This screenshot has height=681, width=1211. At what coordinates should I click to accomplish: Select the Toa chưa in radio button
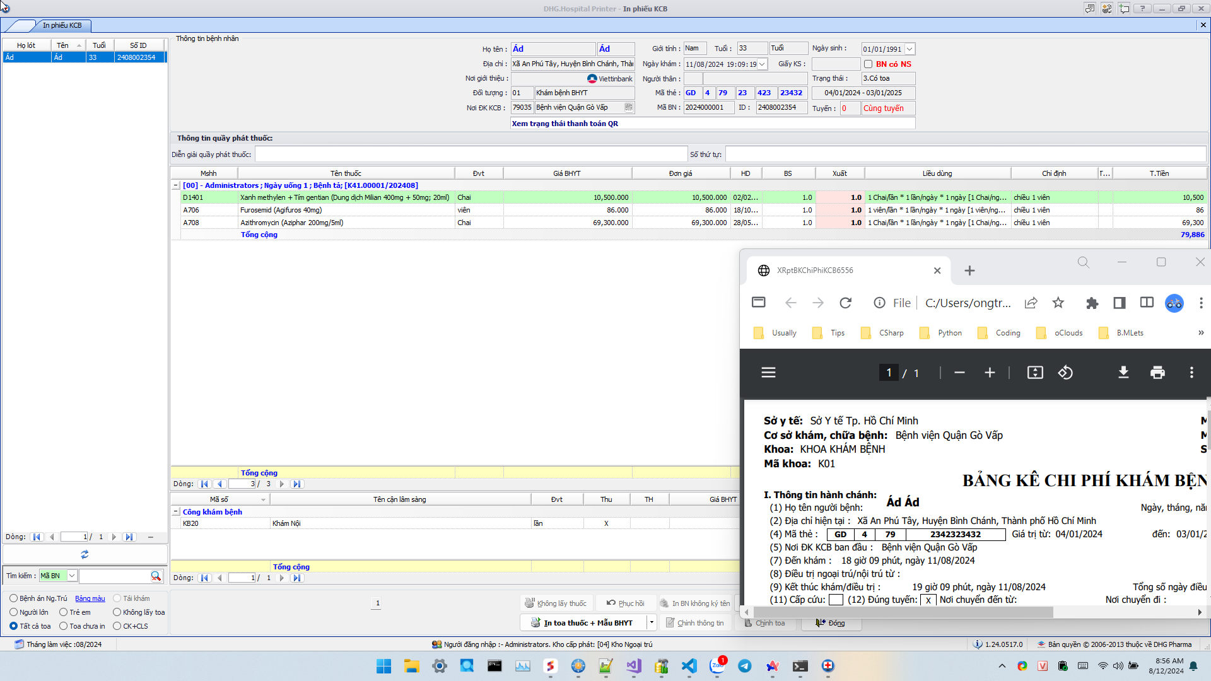(x=64, y=626)
